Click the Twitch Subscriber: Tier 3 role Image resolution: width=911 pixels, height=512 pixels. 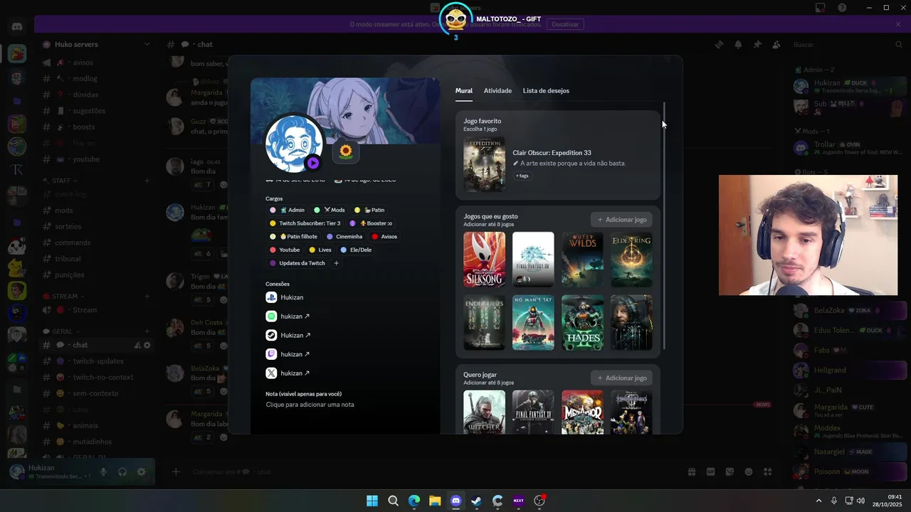305,223
